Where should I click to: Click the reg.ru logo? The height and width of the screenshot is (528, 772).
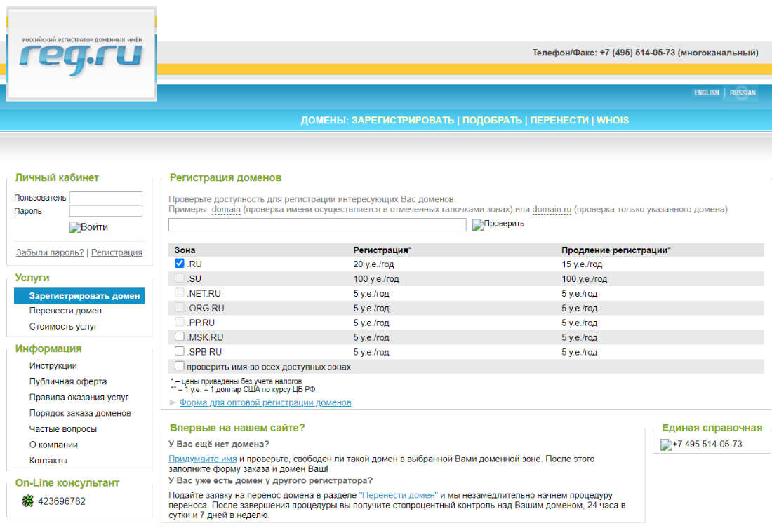(x=81, y=54)
